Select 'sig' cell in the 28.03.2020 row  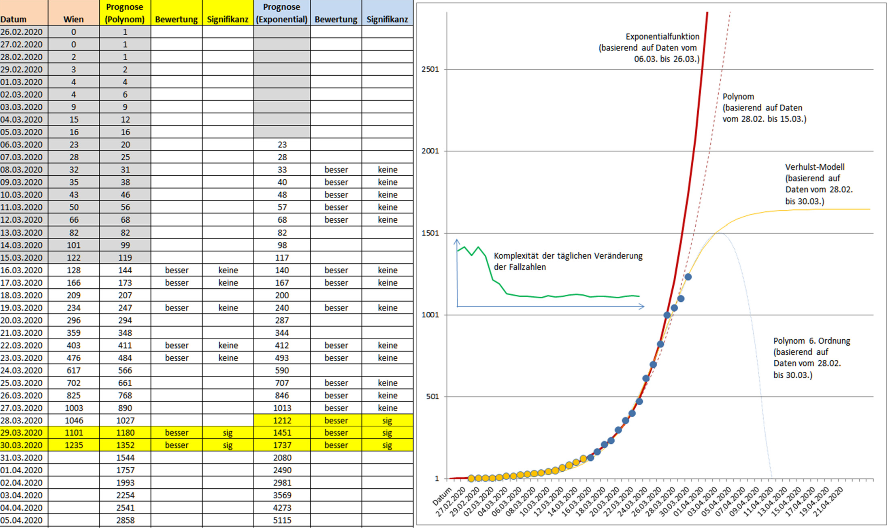(388, 420)
